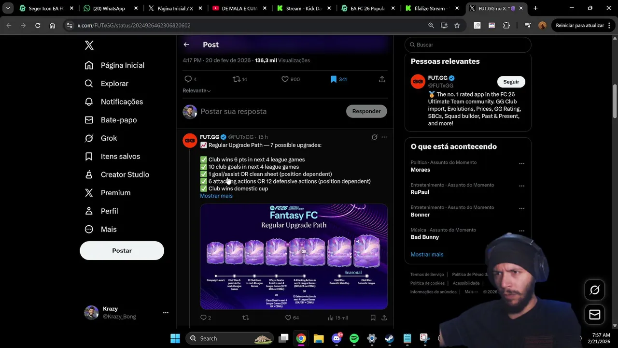Viewport: 618px width, 348px height.
Task: Open Steam from taskbar
Action: click(389, 338)
